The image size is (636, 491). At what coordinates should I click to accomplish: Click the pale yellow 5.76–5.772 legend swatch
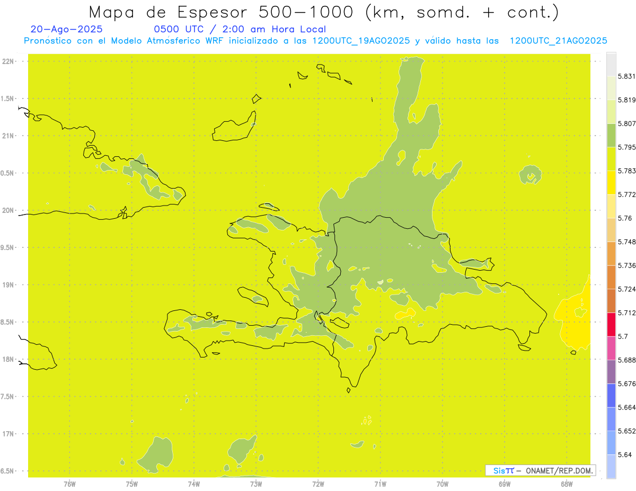click(611, 206)
